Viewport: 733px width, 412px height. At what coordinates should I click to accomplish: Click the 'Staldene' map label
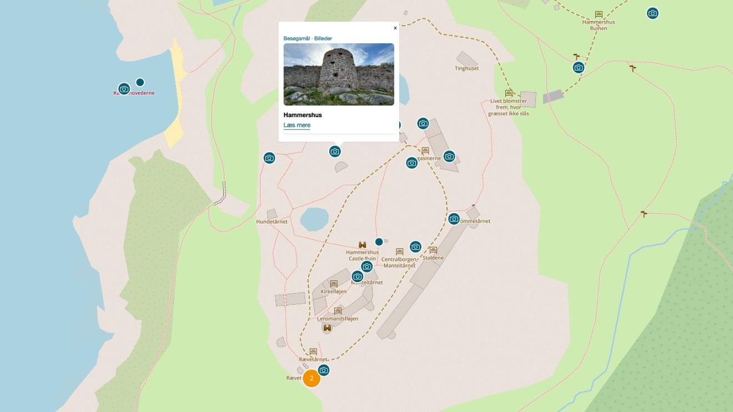coord(433,258)
